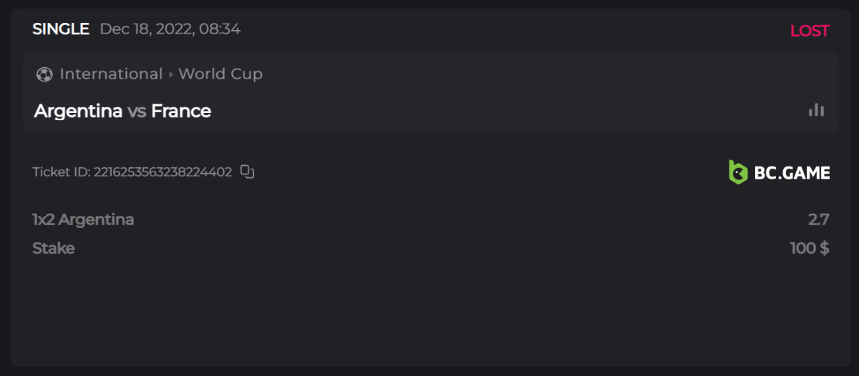The height and width of the screenshot is (376, 859).
Task: Click the SINGLE bet type label
Action: click(61, 29)
